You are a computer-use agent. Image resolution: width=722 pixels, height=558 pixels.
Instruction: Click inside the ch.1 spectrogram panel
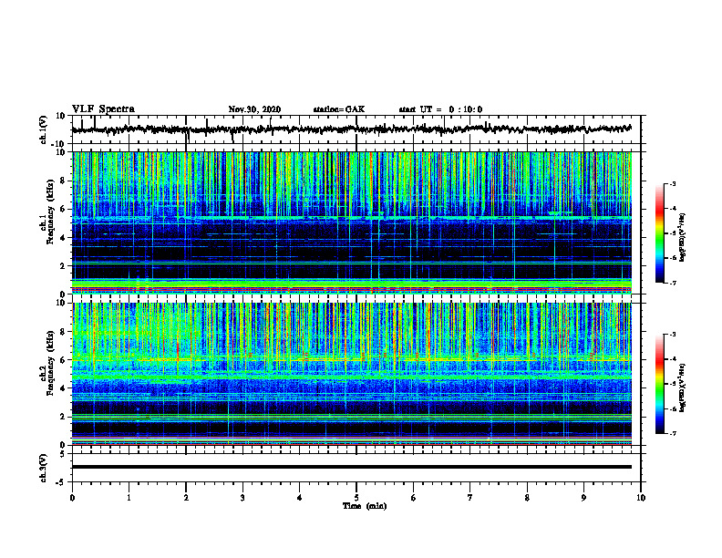352,222
